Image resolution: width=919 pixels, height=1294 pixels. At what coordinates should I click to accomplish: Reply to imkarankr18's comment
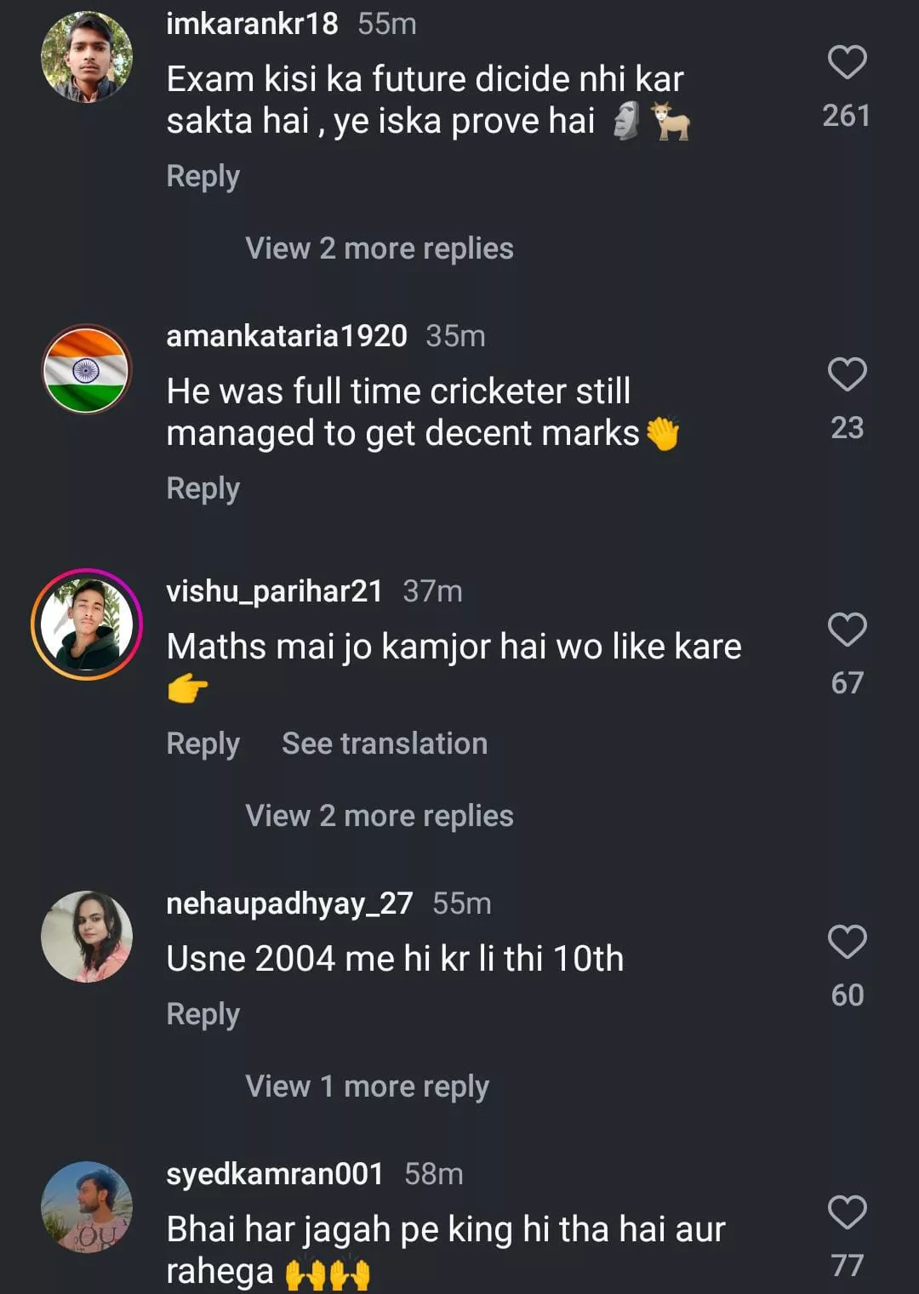pyautogui.click(x=203, y=176)
